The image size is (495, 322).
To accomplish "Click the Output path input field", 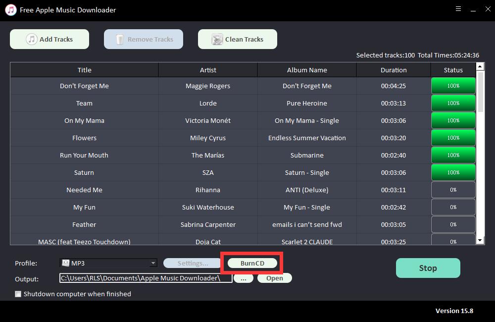I will (x=146, y=278).
